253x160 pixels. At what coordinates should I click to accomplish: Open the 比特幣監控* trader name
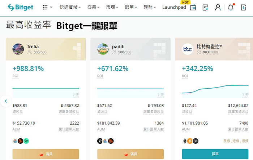coord(209,46)
